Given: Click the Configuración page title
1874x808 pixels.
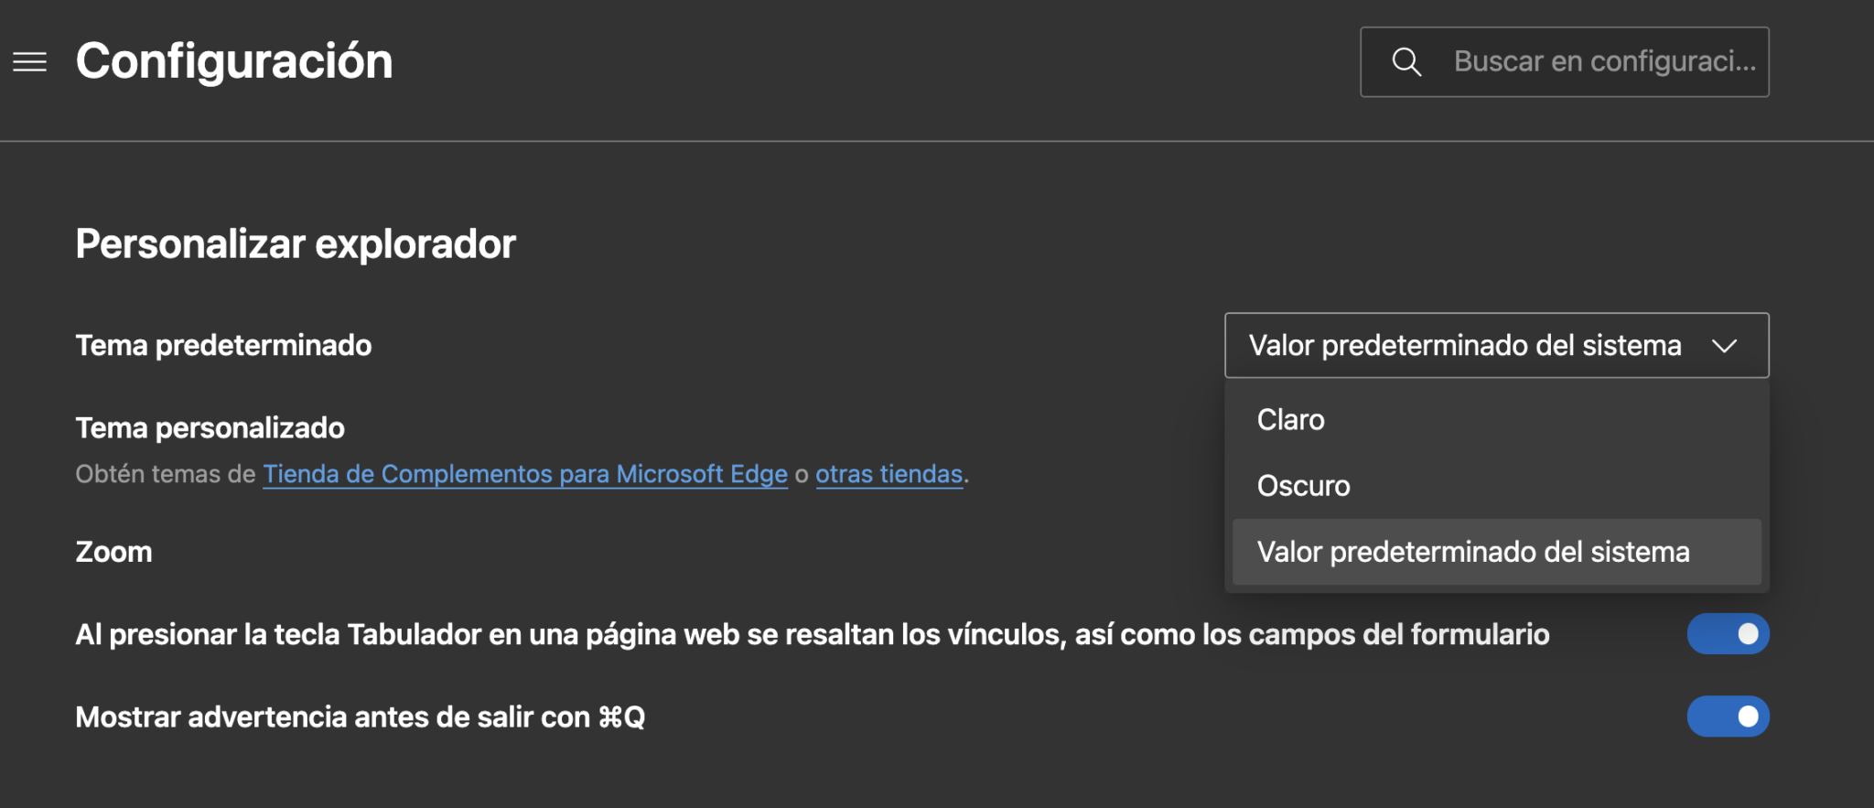Looking at the screenshot, I should [234, 61].
